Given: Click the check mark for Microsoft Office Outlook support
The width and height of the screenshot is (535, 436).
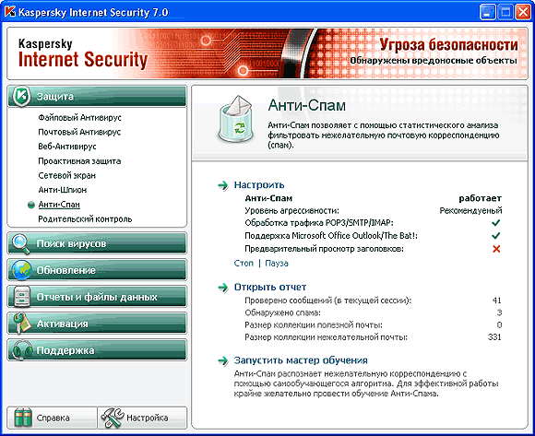Looking at the screenshot, I should coord(495,236).
